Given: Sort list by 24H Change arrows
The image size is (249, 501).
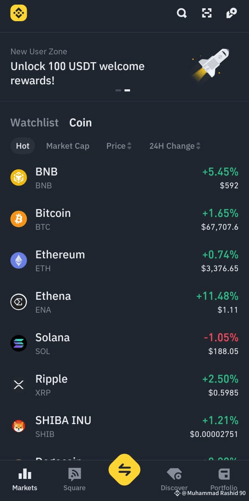Looking at the screenshot, I should pyautogui.click(x=198, y=146).
